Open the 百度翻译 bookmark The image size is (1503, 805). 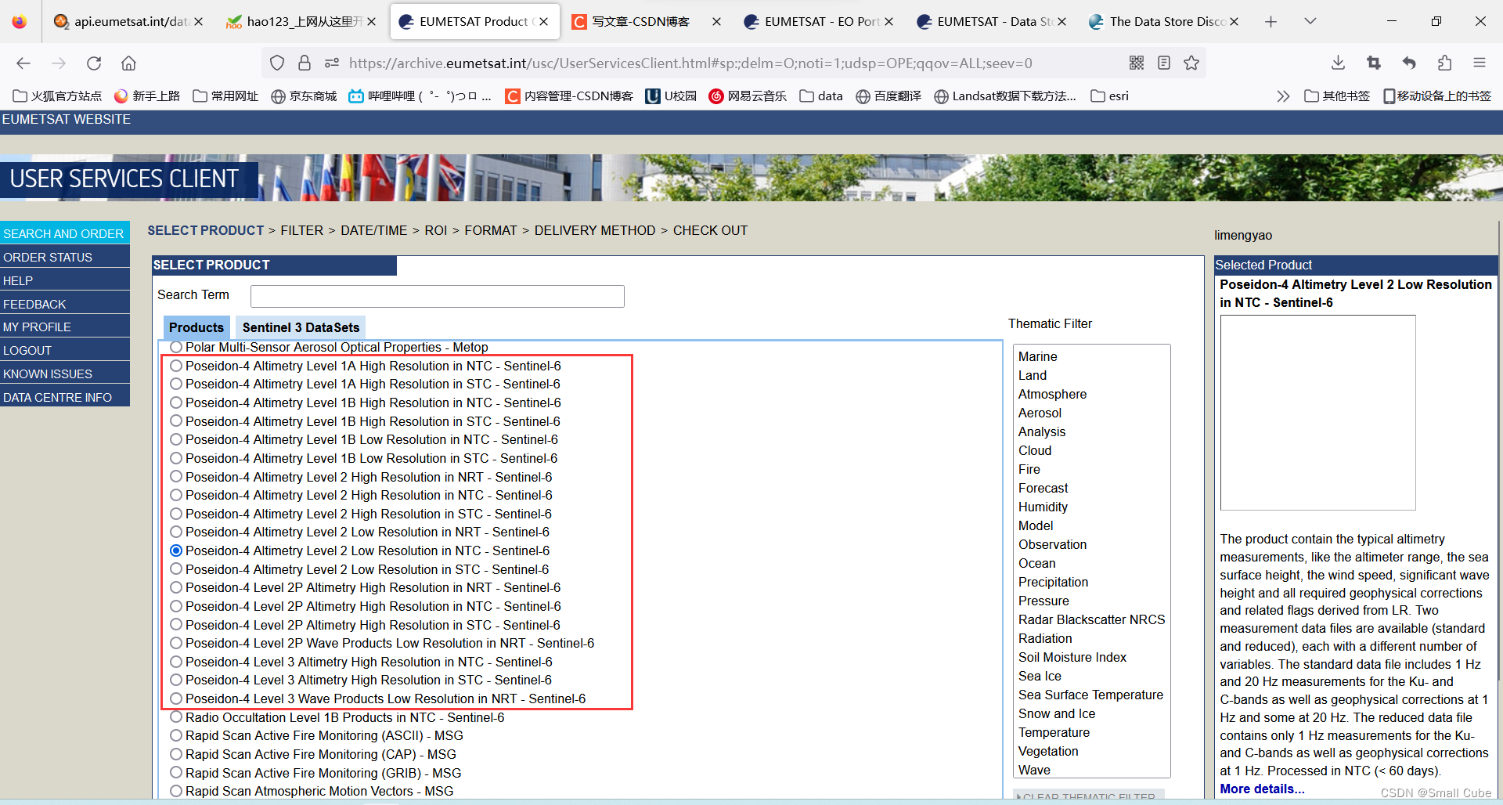pos(888,96)
